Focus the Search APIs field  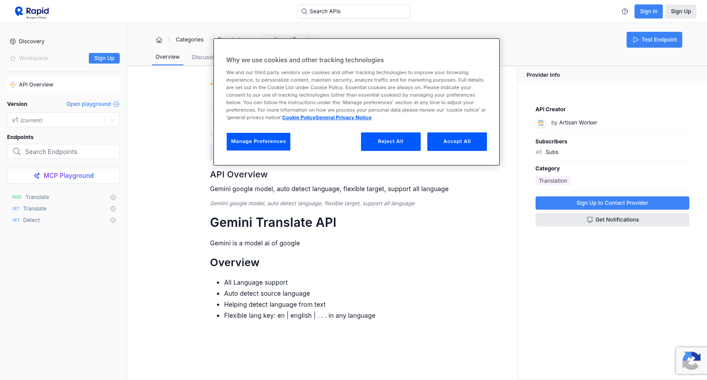(353, 11)
